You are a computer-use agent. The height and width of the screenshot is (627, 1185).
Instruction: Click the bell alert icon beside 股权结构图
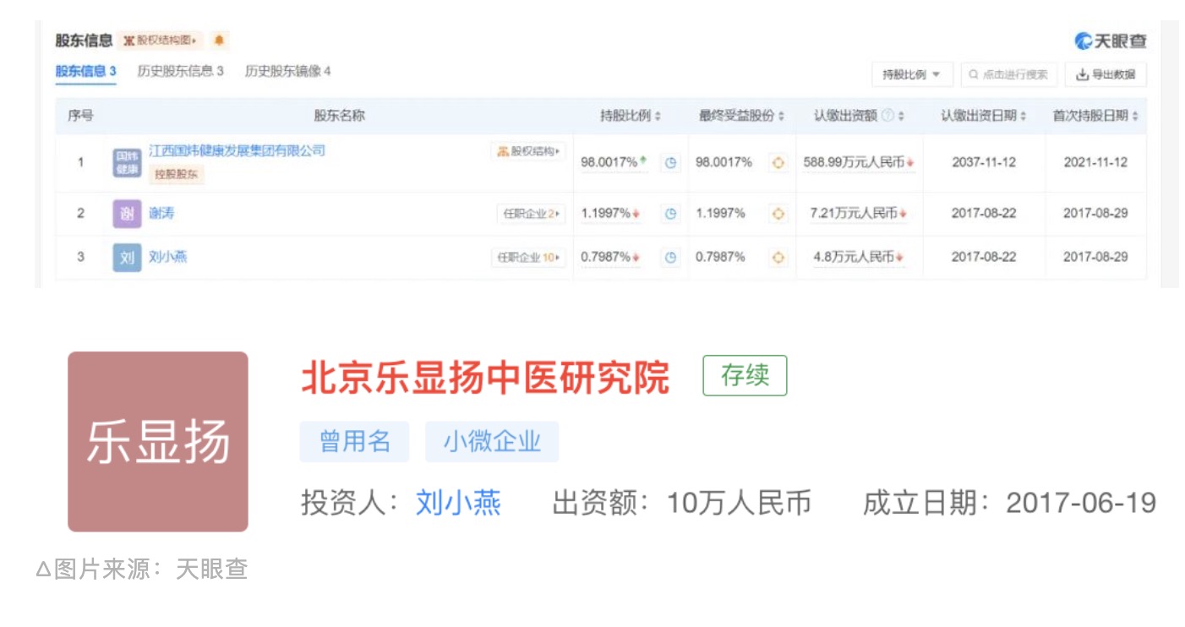coord(218,41)
